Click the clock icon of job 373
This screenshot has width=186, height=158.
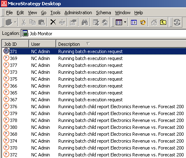6,72
